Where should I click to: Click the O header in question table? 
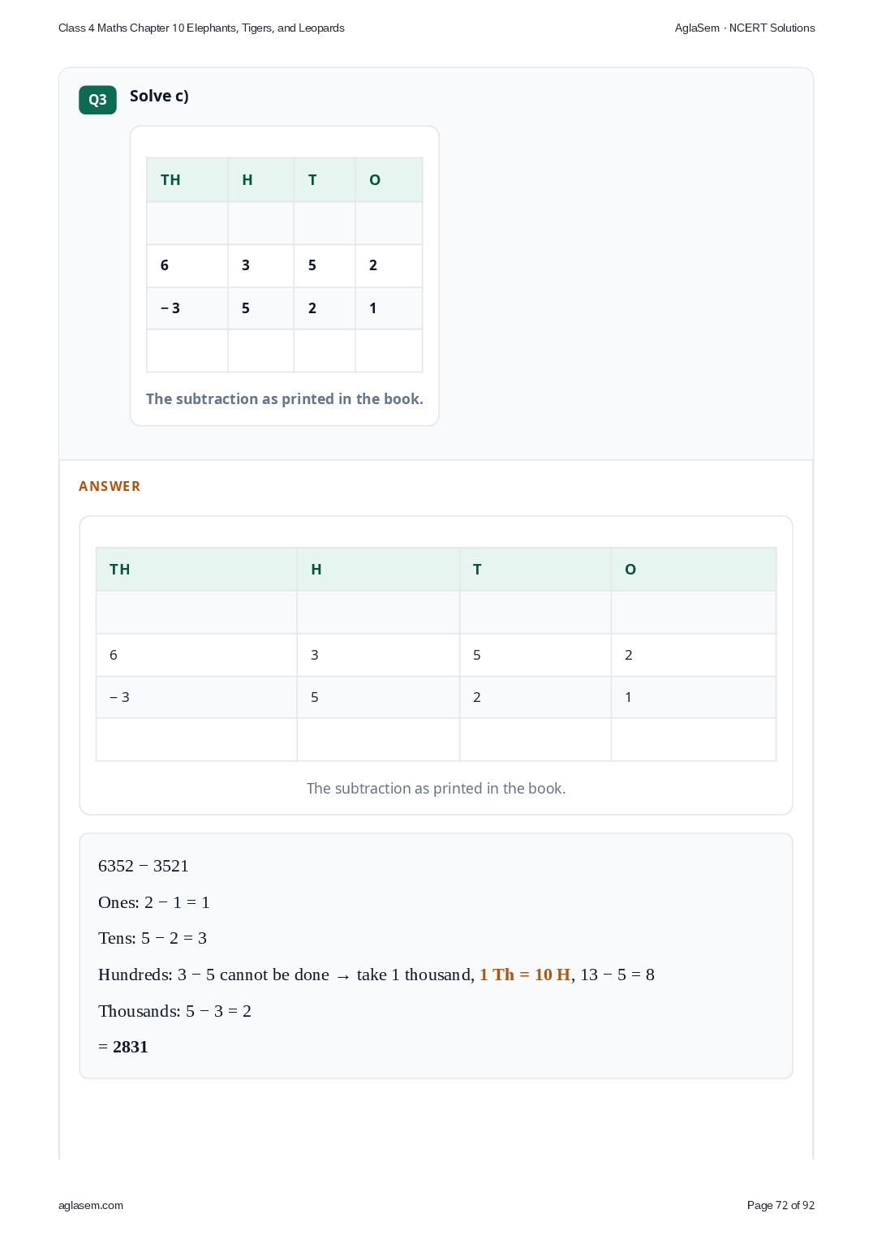(389, 180)
